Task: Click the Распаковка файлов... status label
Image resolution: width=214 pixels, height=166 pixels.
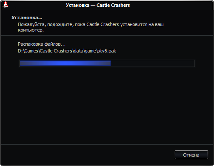Action: click(x=42, y=44)
